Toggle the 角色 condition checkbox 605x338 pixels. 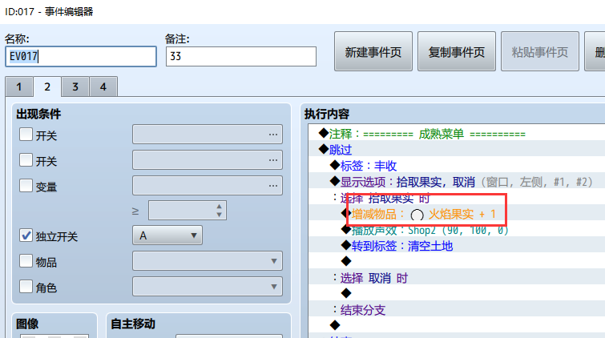pyautogui.click(x=26, y=286)
